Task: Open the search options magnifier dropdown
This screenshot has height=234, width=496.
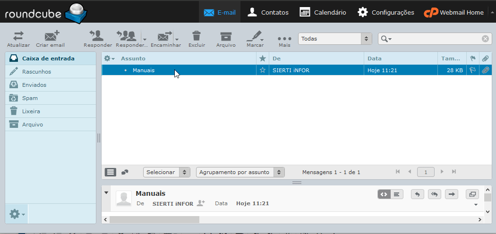Action: pos(386,39)
